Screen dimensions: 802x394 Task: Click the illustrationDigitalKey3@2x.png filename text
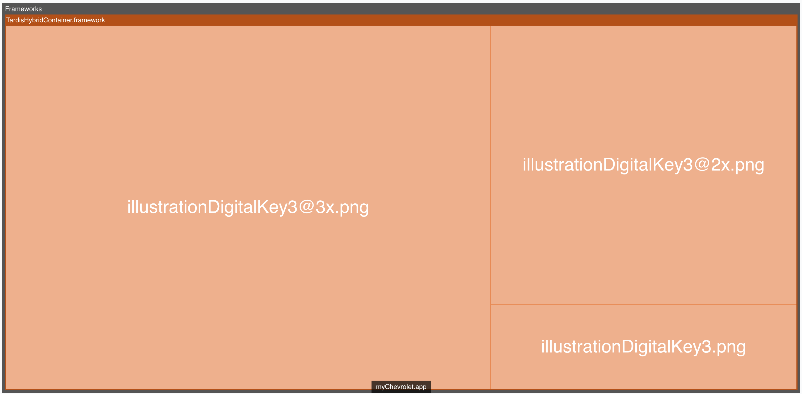(643, 165)
